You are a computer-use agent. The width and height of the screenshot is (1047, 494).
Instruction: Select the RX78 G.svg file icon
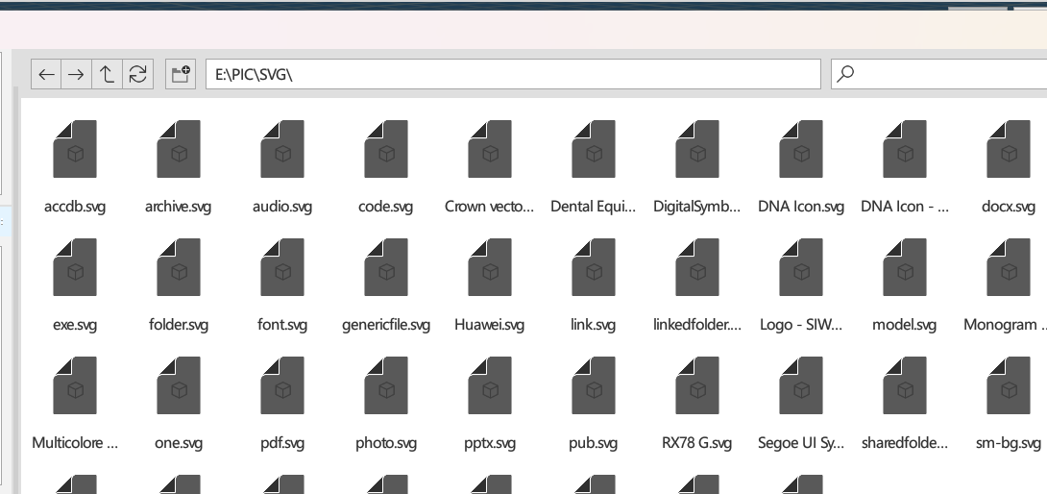click(697, 385)
